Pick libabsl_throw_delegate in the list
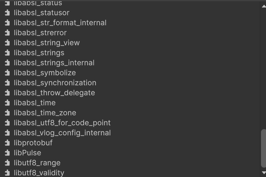This screenshot has width=266, height=177. pos(54,93)
